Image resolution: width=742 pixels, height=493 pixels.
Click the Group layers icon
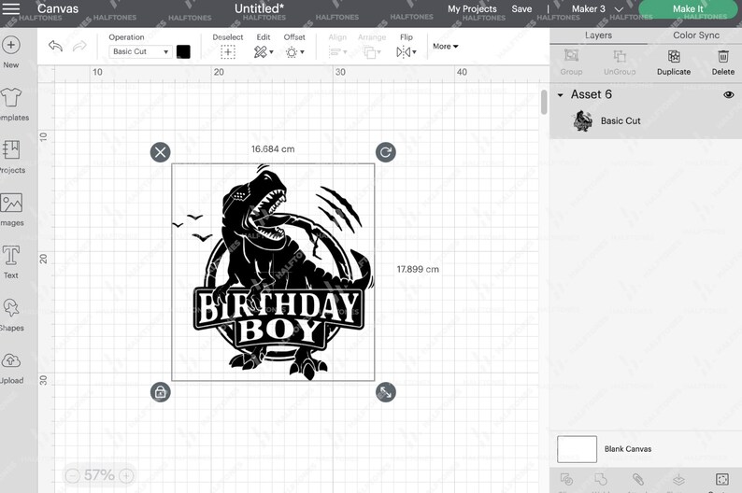[x=571, y=56]
